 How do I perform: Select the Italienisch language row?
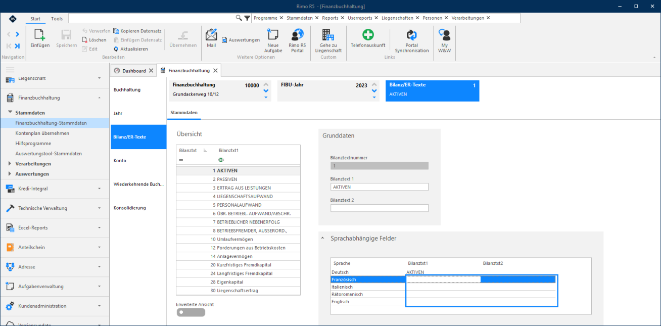tap(443, 287)
